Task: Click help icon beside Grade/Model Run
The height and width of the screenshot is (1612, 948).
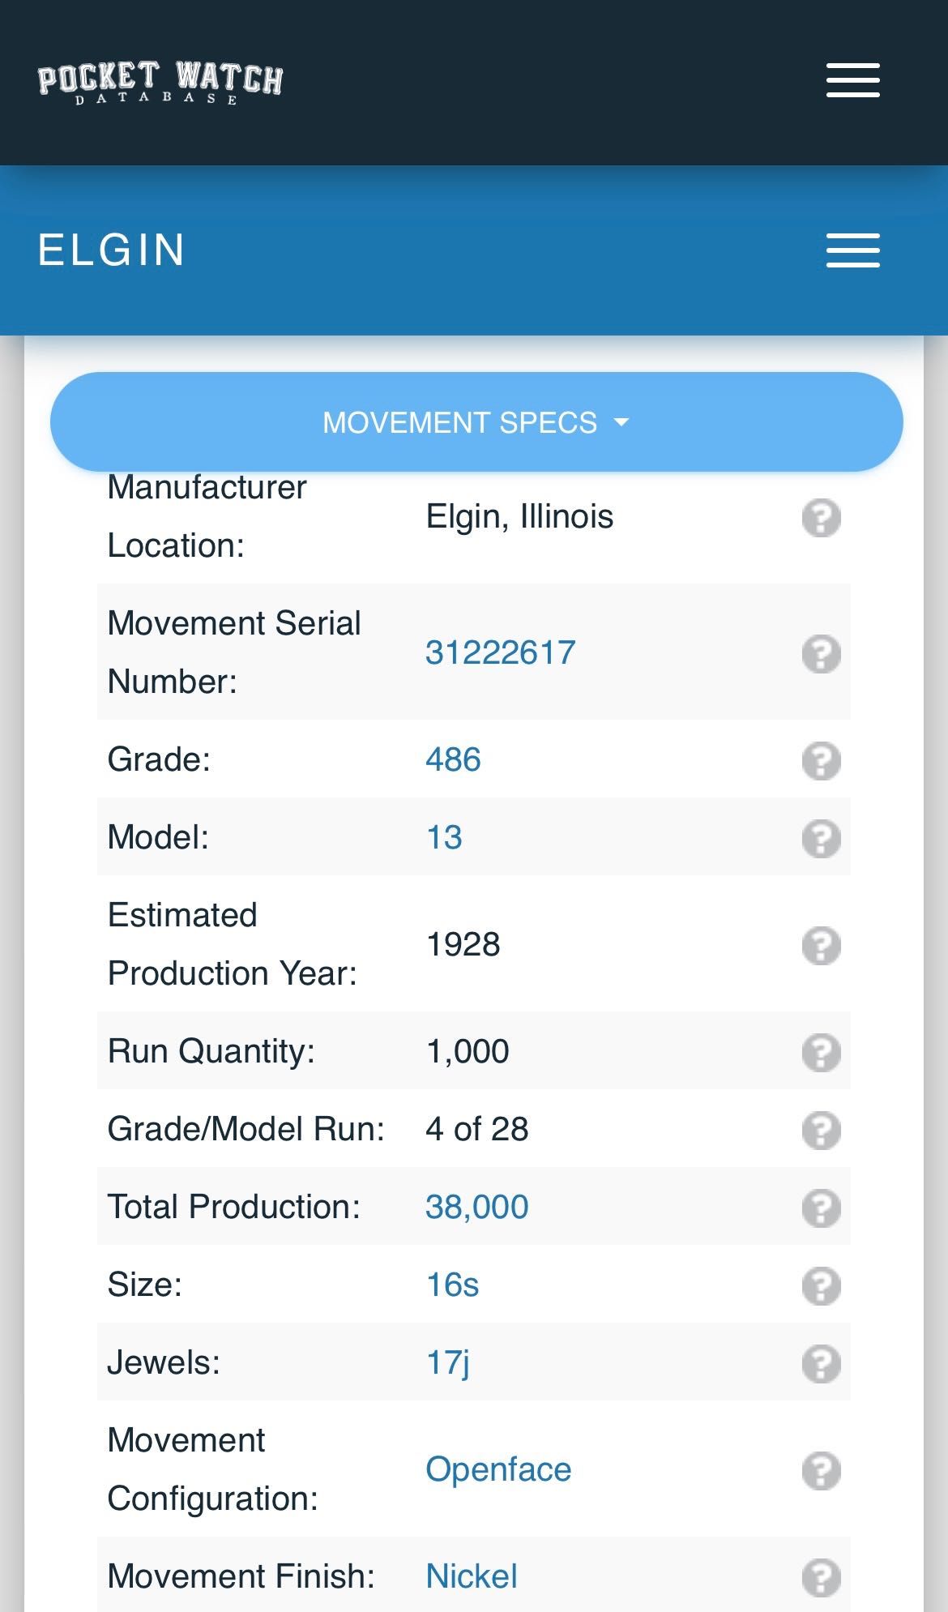Action: [822, 1131]
